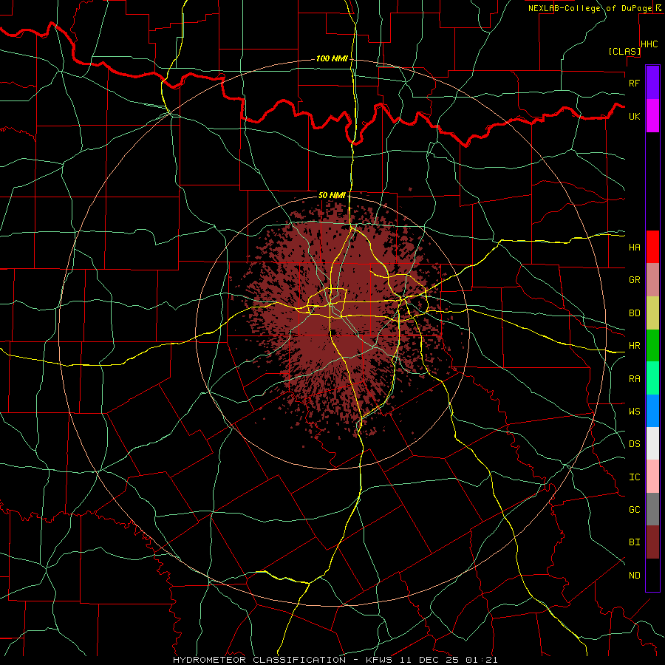This screenshot has width=665, height=665.
Task: Click the 'UK' legend label
Action: coord(635,117)
